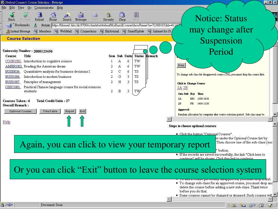Open the View menu
This screenshot has width=278, height=209.
point(21,8)
